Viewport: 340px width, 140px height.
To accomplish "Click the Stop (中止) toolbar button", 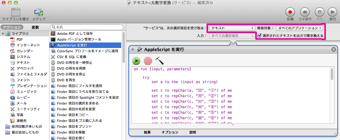I will click(x=319, y=12).
